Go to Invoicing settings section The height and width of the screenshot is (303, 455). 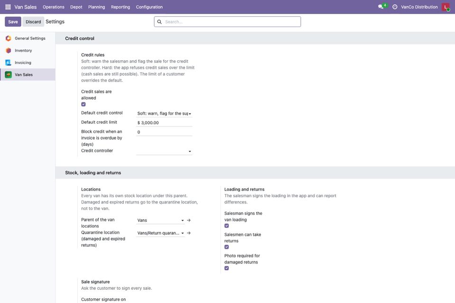coord(28,63)
